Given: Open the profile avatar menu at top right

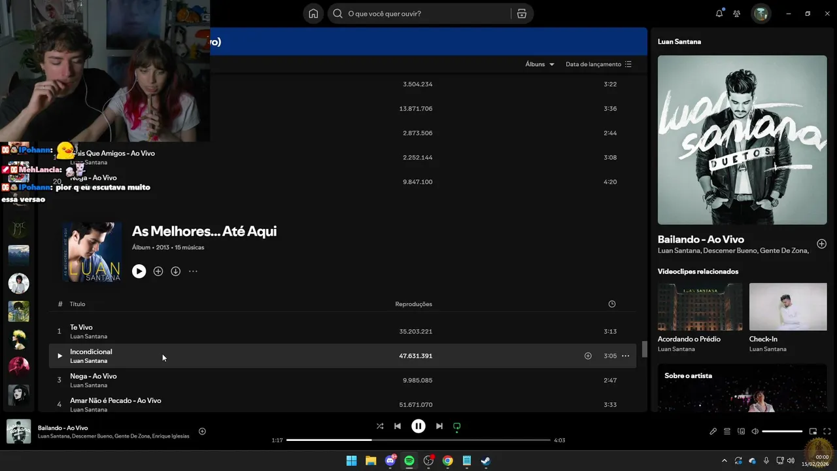Looking at the screenshot, I should [x=760, y=14].
